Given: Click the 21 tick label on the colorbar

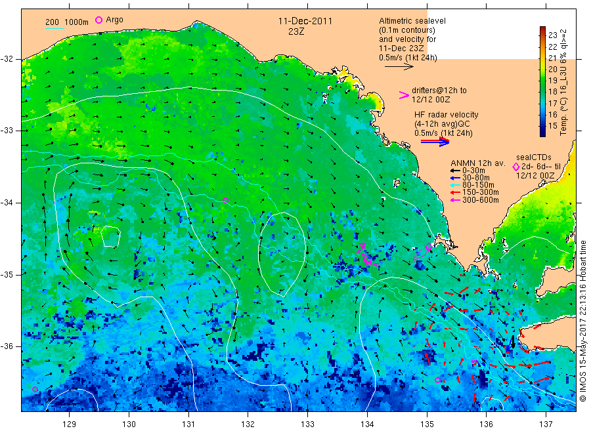Looking at the screenshot, I should pos(553,58).
